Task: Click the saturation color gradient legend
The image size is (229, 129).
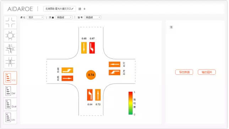Action: click(130, 103)
